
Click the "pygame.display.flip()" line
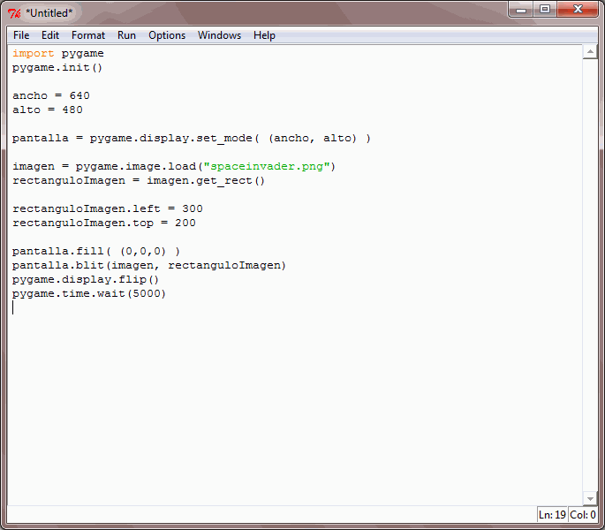(86, 279)
